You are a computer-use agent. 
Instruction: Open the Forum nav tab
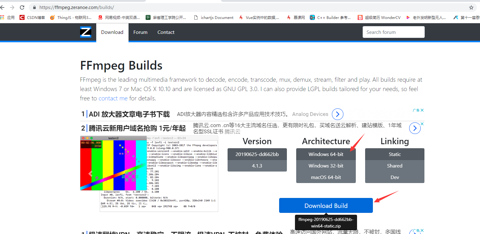click(140, 32)
